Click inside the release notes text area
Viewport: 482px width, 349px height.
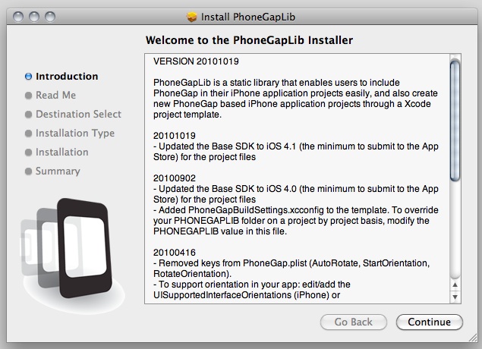pyautogui.click(x=297, y=178)
